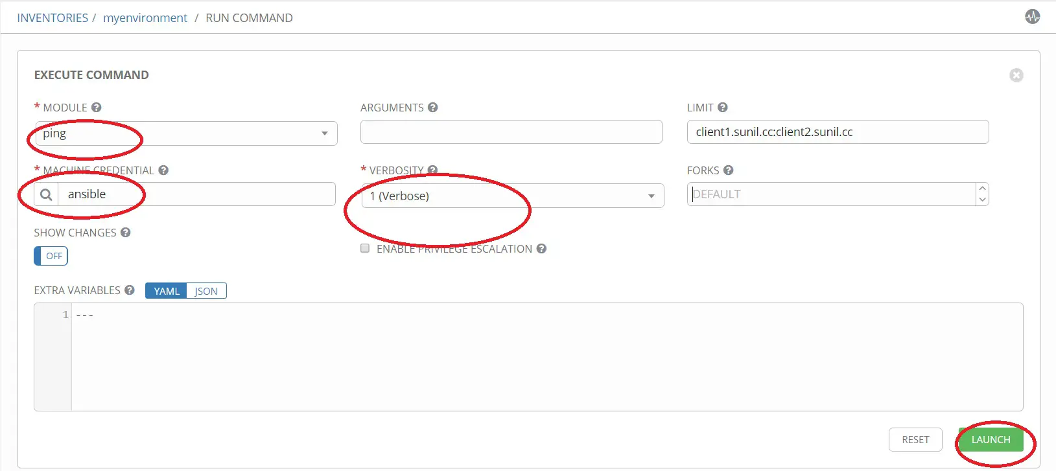Open the machine credential lookup search

coord(46,194)
